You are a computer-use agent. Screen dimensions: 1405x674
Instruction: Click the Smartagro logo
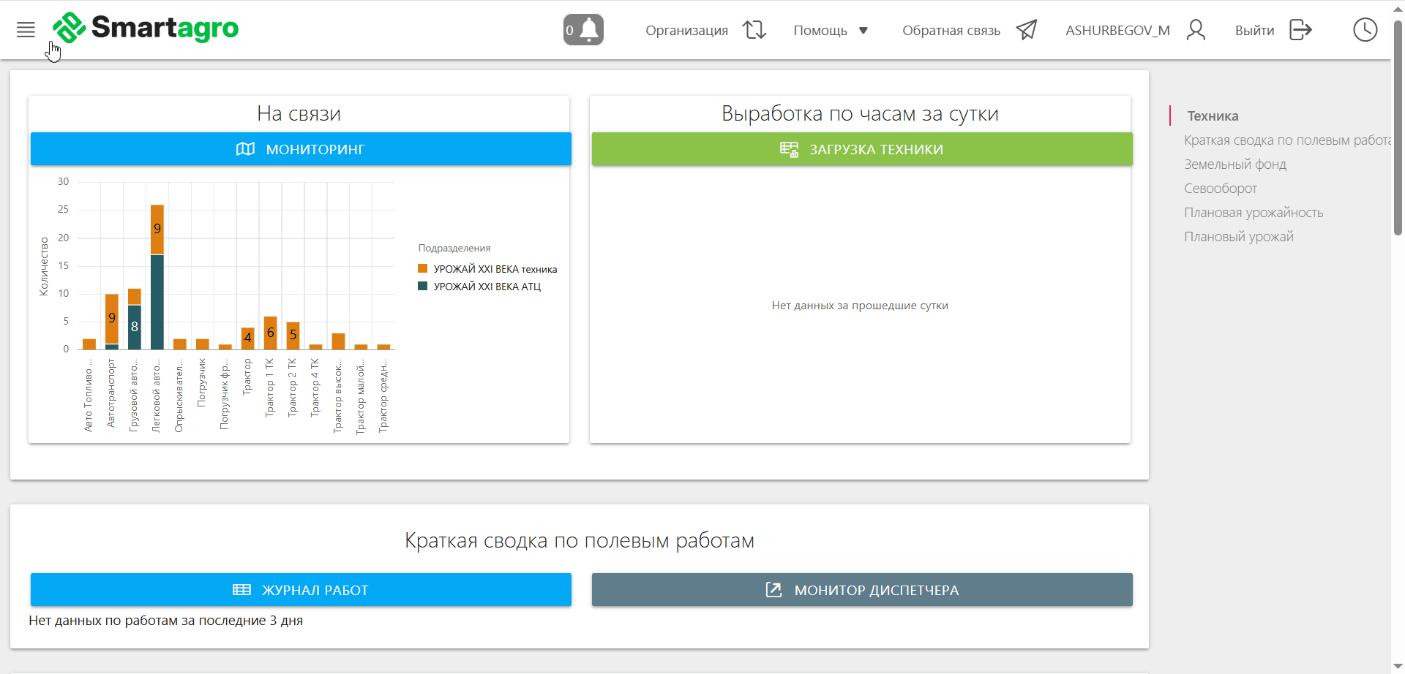146,29
